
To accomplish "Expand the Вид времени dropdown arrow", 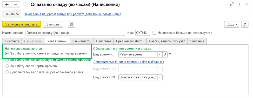I will 159,54.
